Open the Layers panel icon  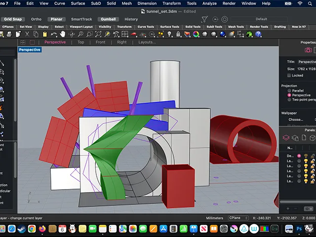click(286, 138)
